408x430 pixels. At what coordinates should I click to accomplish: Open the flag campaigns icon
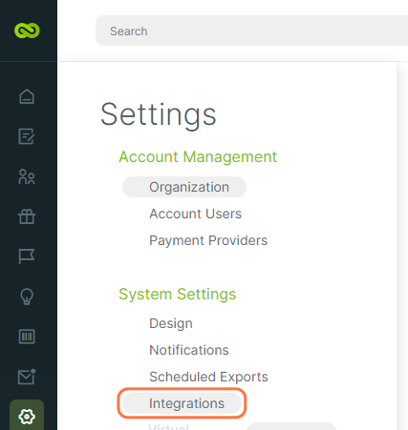27,256
